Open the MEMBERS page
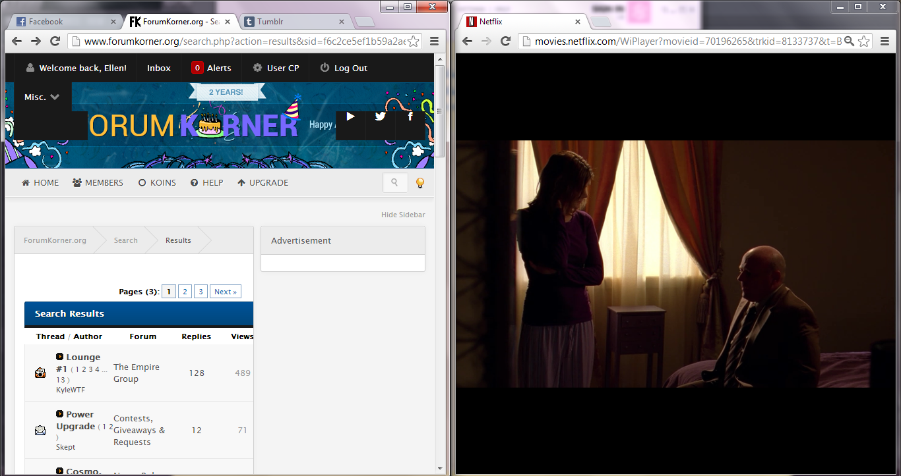Image resolution: width=901 pixels, height=476 pixels. pos(98,182)
